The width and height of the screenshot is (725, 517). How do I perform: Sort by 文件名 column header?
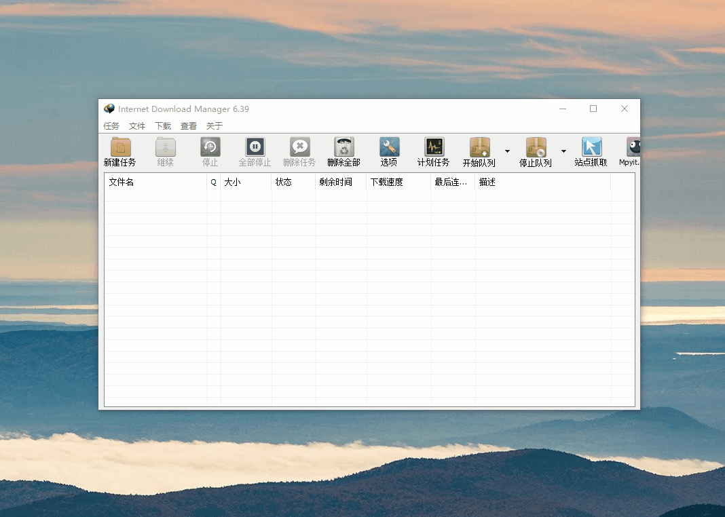155,183
